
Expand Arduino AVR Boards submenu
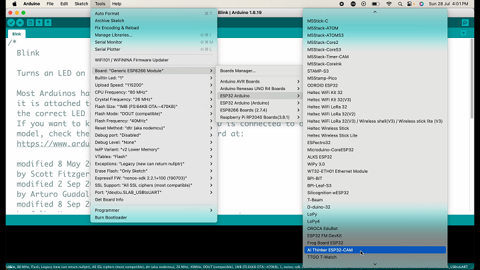click(259, 81)
